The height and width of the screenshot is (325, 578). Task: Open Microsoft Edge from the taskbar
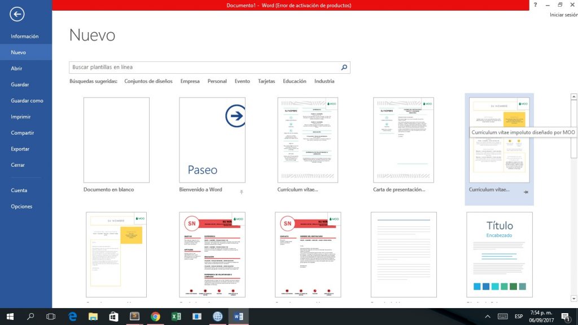pyautogui.click(x=72, y=317)
